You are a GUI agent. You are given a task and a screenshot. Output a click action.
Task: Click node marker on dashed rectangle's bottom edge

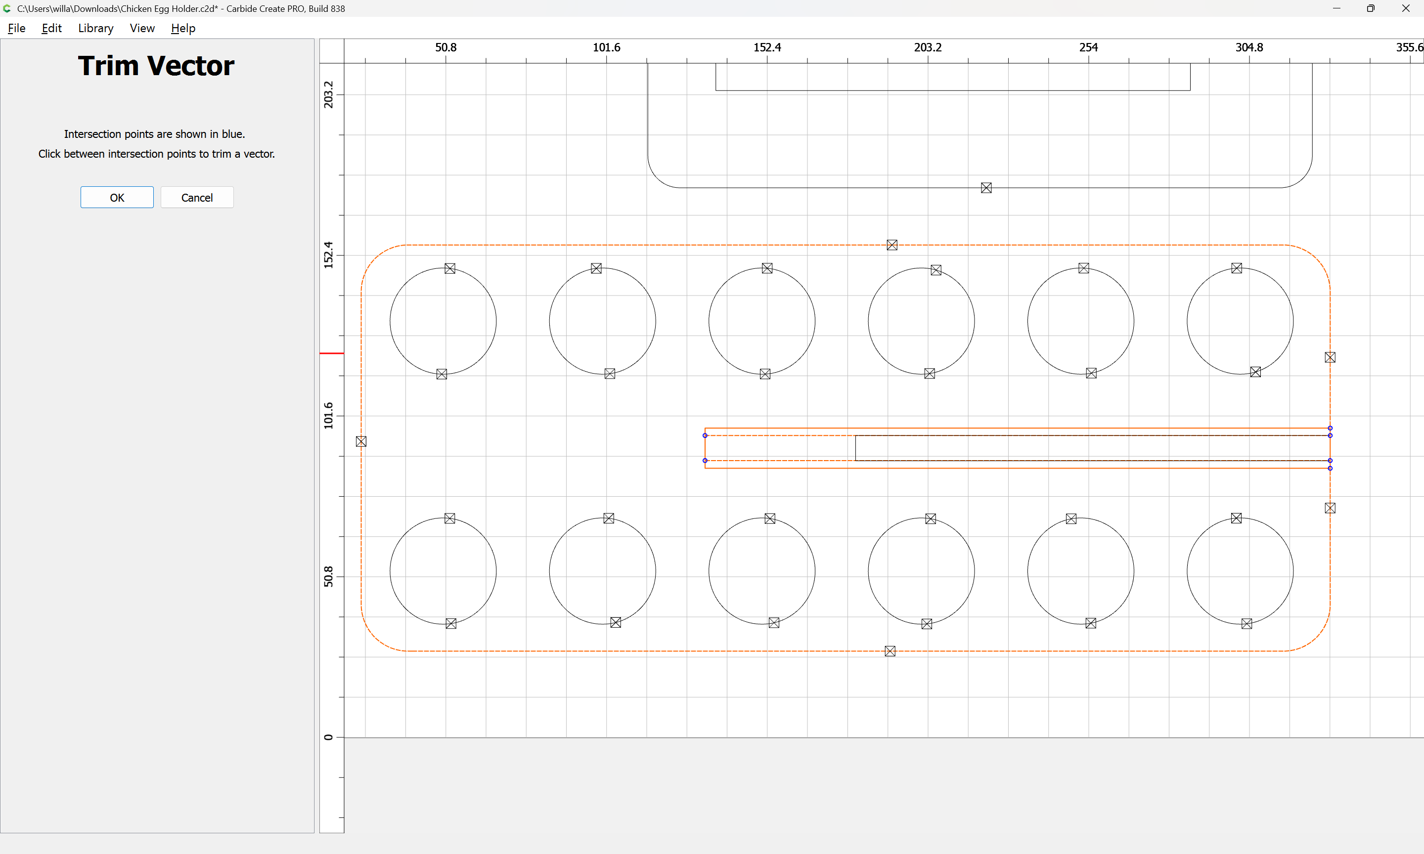tap(890, 651)
